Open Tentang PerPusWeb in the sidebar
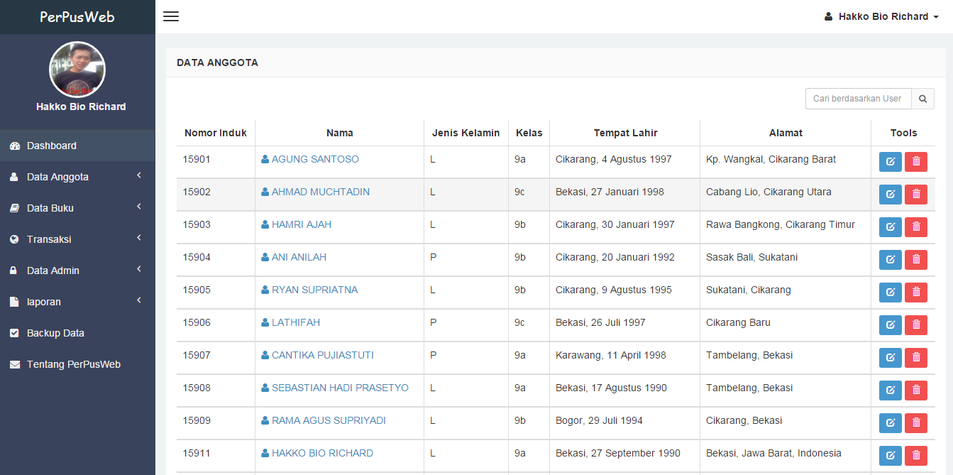This screenshot has width=953, height=475. point(77,364)
